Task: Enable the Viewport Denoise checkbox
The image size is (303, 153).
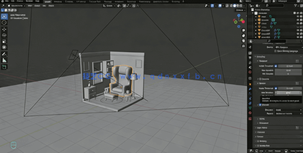Action: [260, 79]
